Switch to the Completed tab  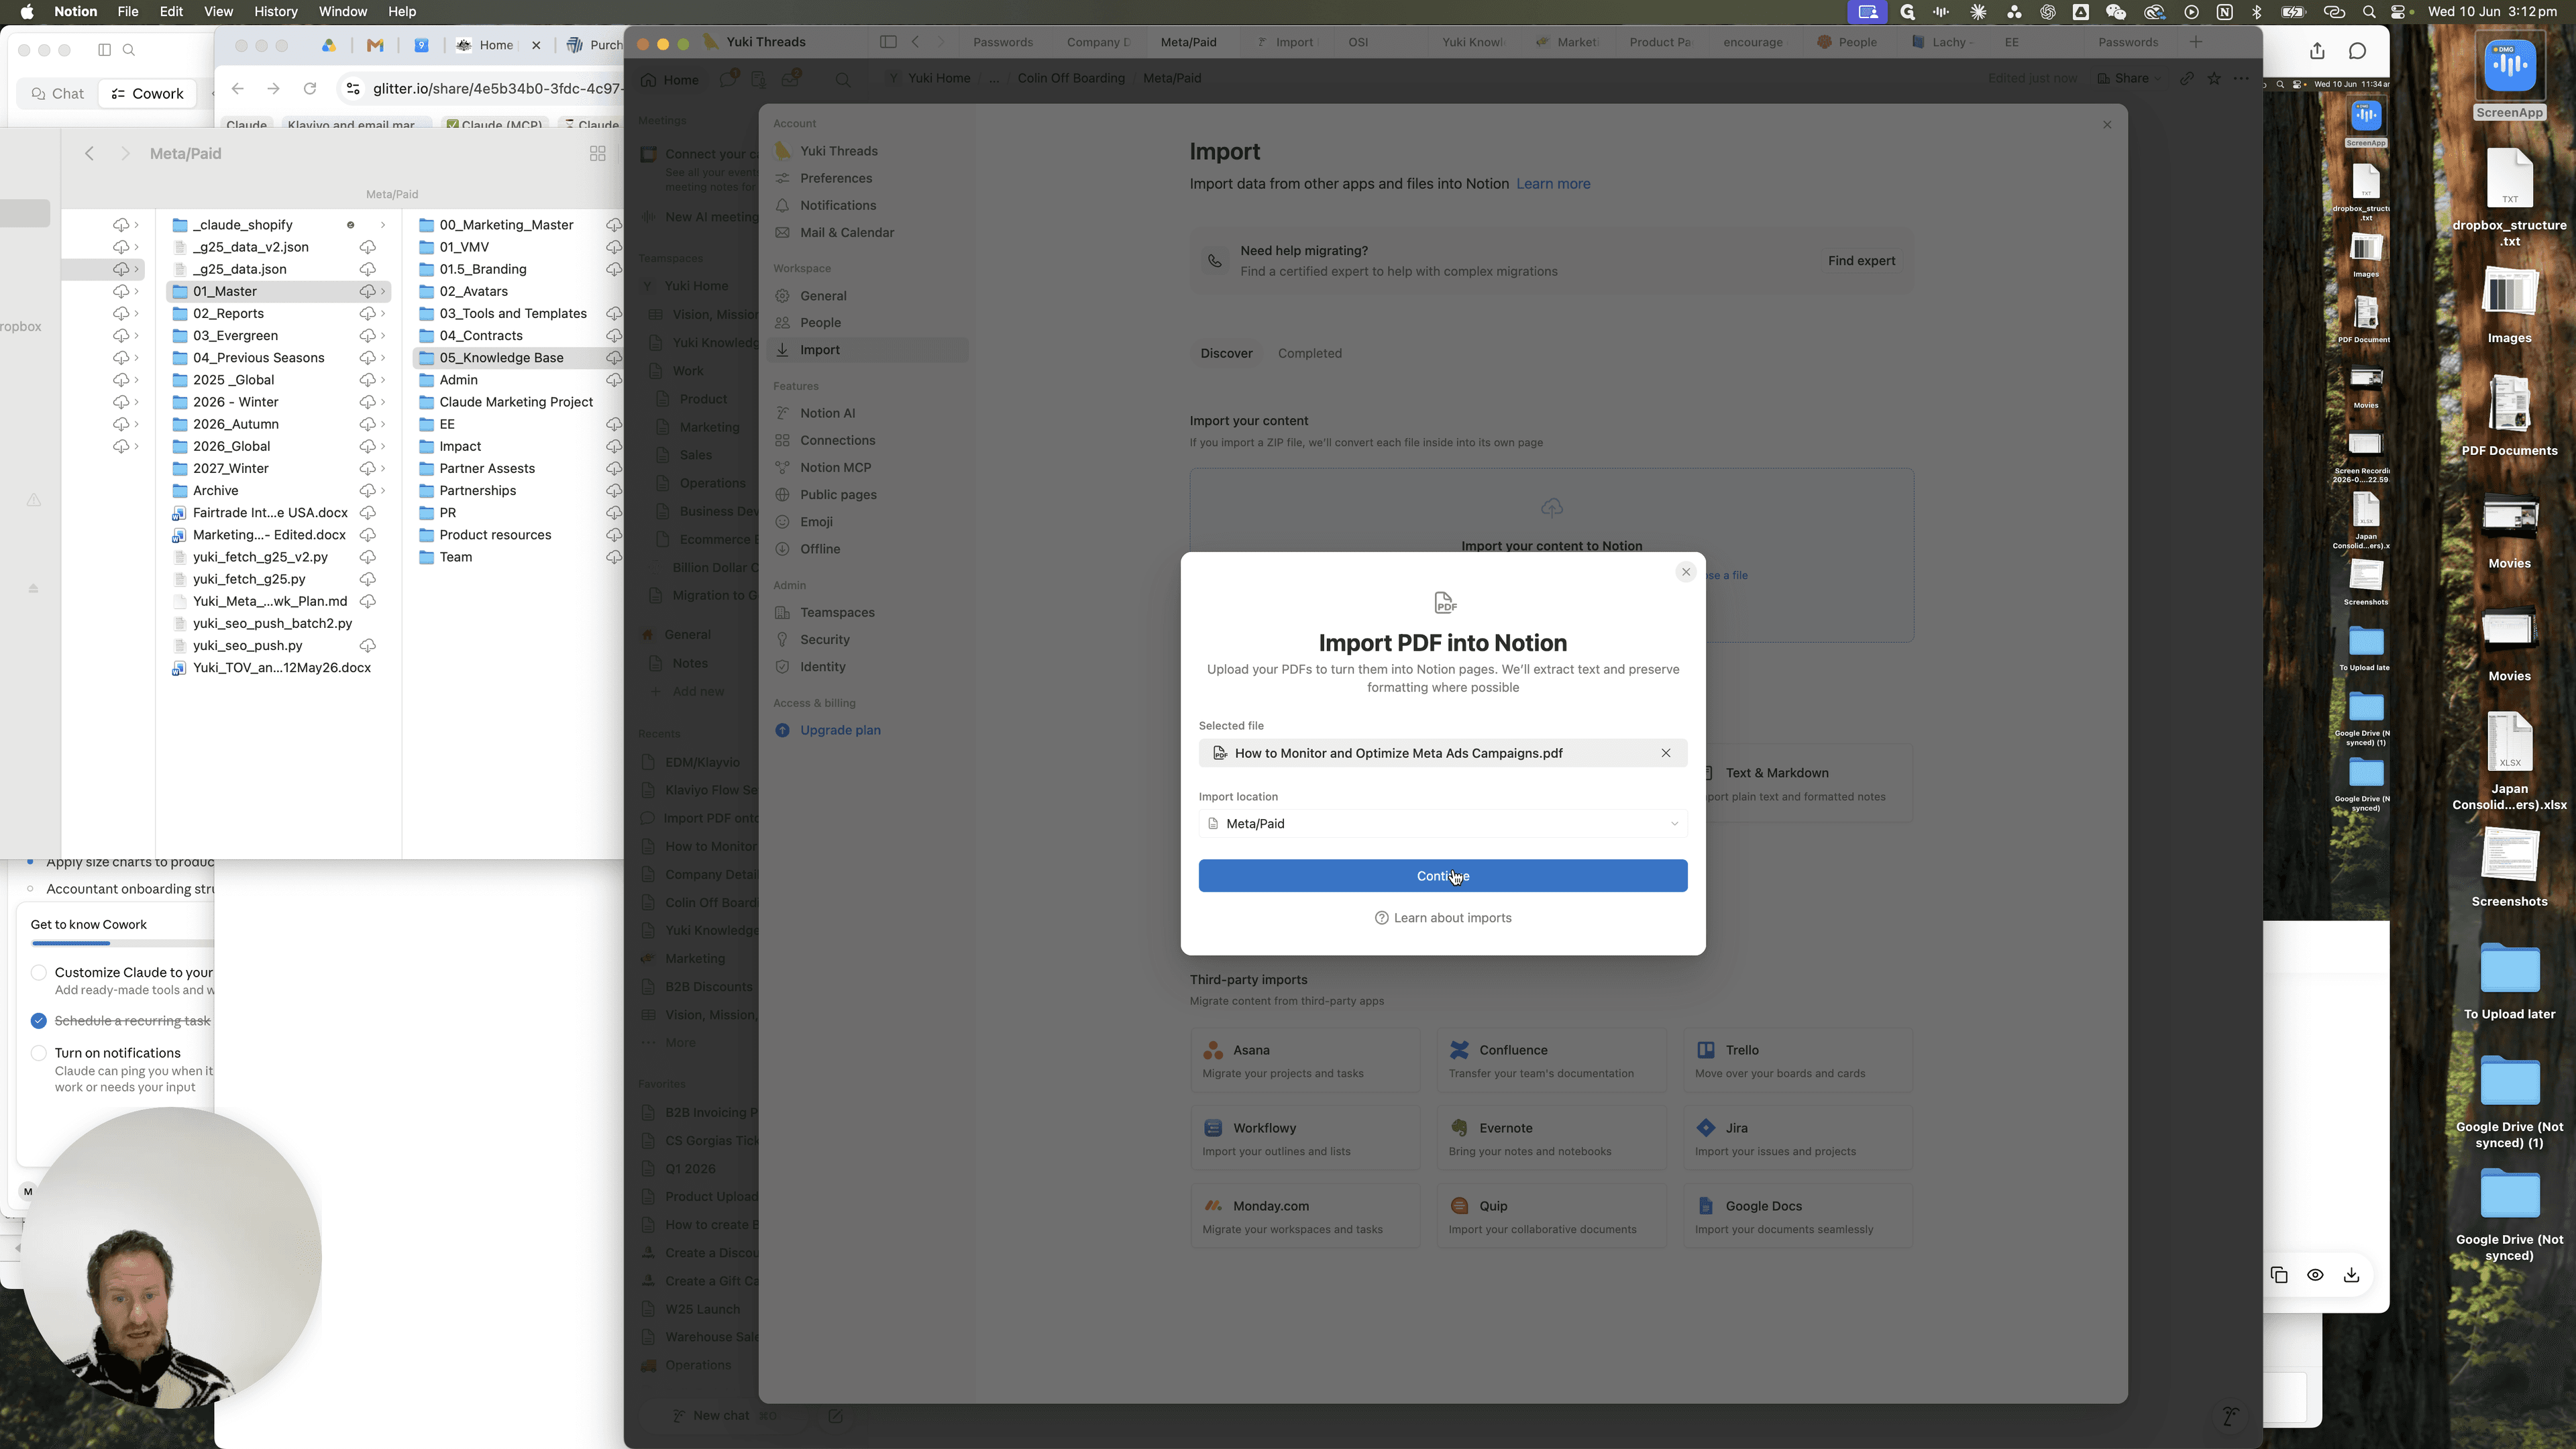click(x=1309, y=353)
